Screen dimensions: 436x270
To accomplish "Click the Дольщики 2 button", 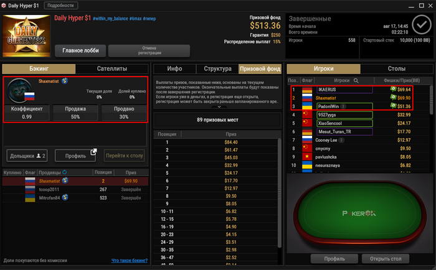I will pyautogui.click(x=27, y=156).
